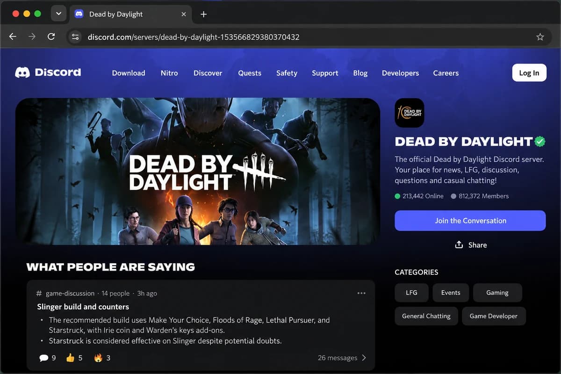The image size is (561, 374).
Task: Select the Gaming category
Action: (497, 293)
